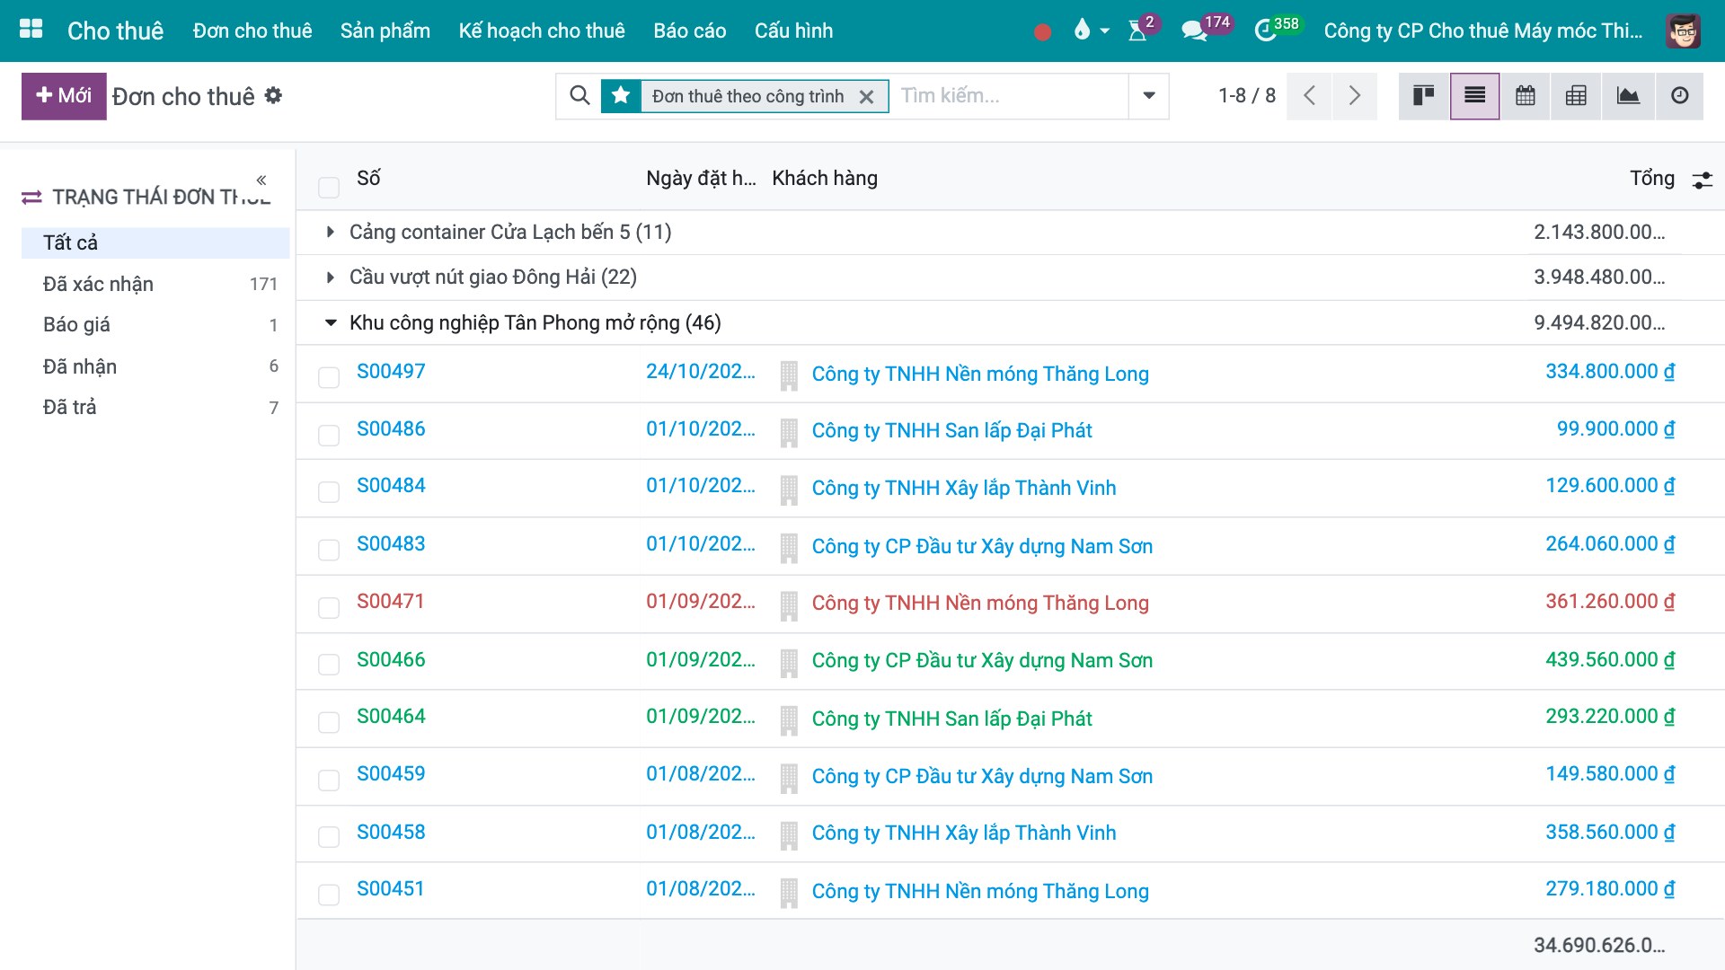Viewport: 1725px width, 970px height.
Task: Click the red recording indicator dot
Action: (1042, 32)
